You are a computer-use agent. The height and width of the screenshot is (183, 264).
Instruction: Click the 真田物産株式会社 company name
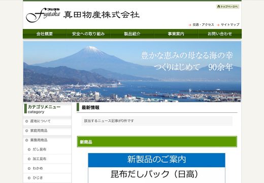pos(102,15)
